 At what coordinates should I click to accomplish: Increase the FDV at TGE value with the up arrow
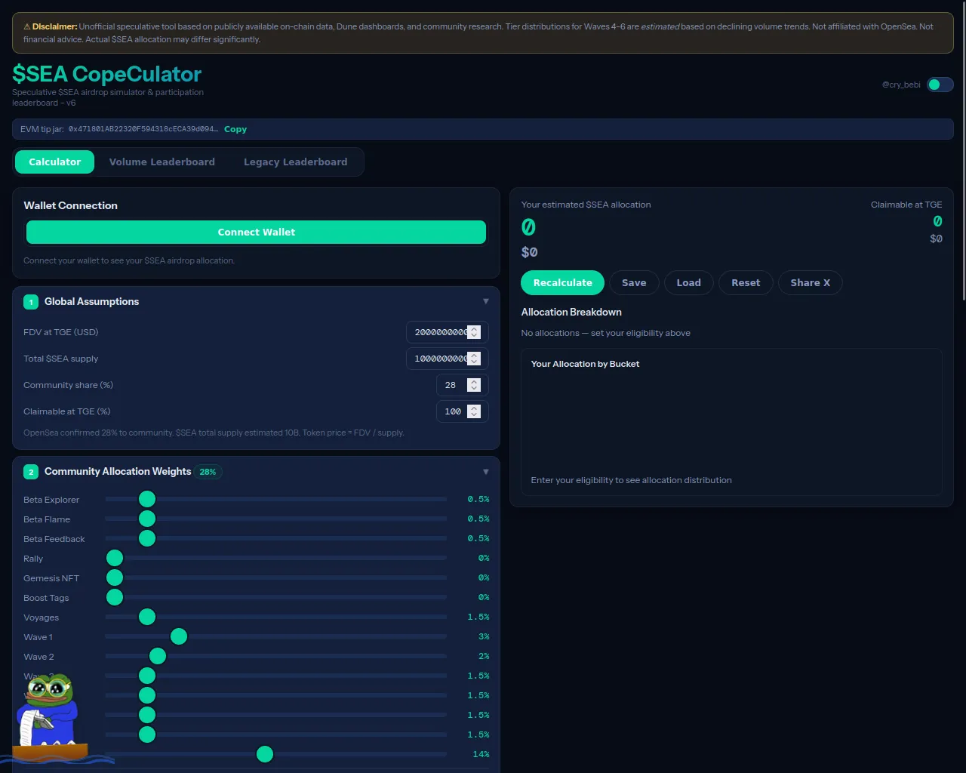pos(474,329)
